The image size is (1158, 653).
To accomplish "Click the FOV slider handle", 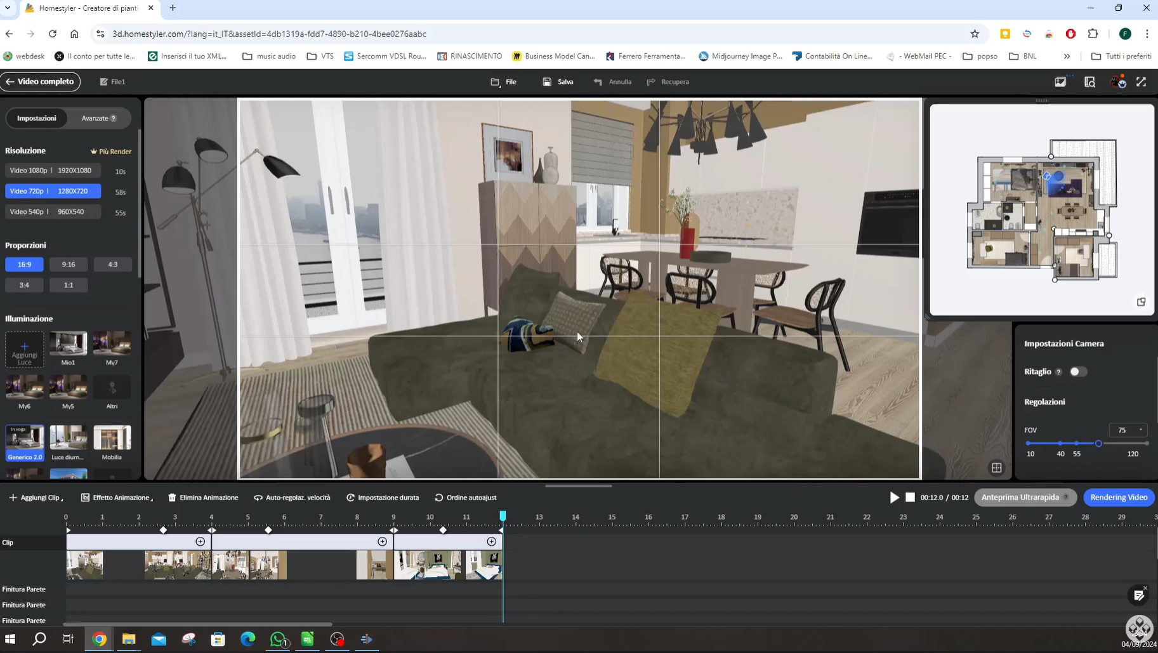I will point(1098,444).
